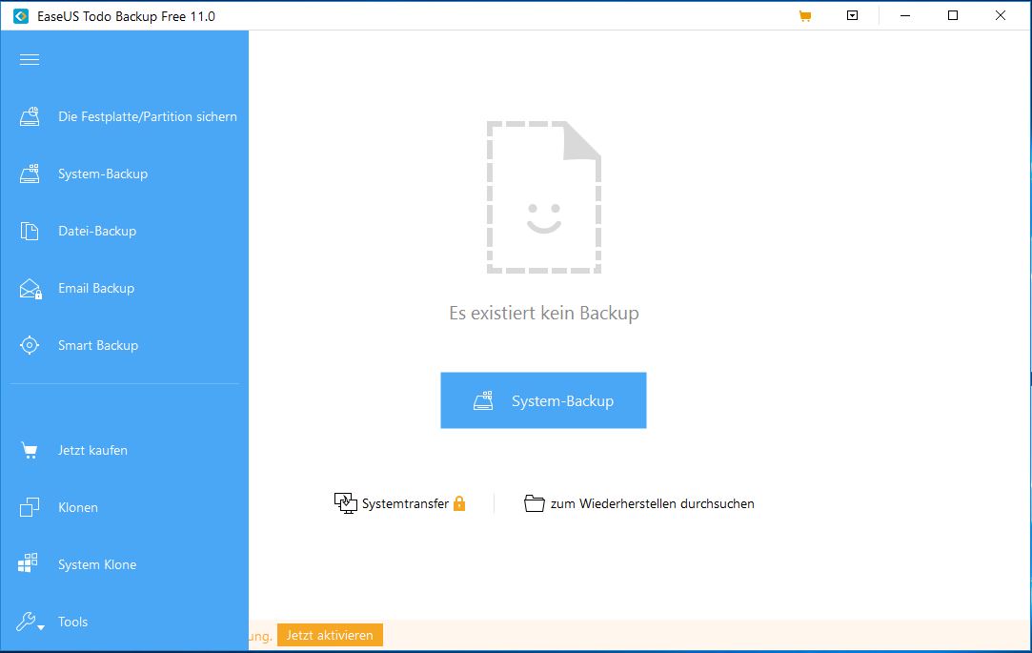Collapse the sidebar with the hamburger menu icon

coord(30,60)
